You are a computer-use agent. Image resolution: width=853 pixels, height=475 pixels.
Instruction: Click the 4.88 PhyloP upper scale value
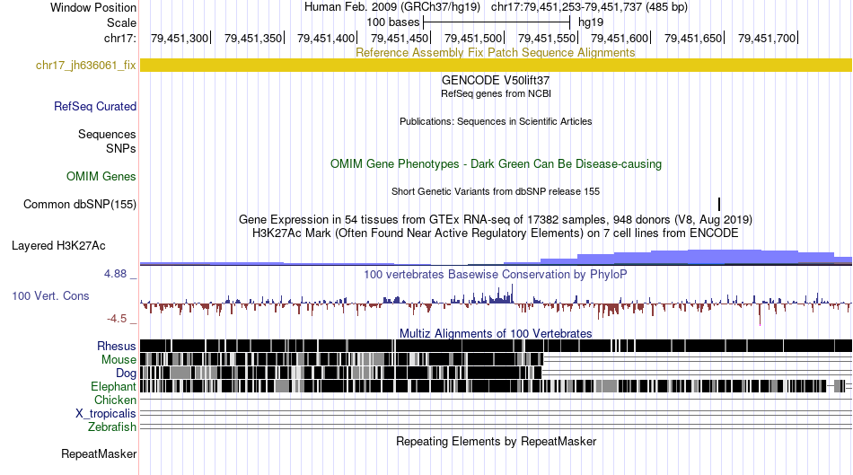pyautogui.click(x=115, y=274)
